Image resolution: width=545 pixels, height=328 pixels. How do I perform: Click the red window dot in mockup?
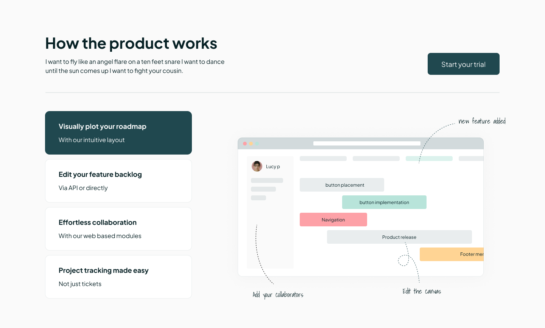245,144
